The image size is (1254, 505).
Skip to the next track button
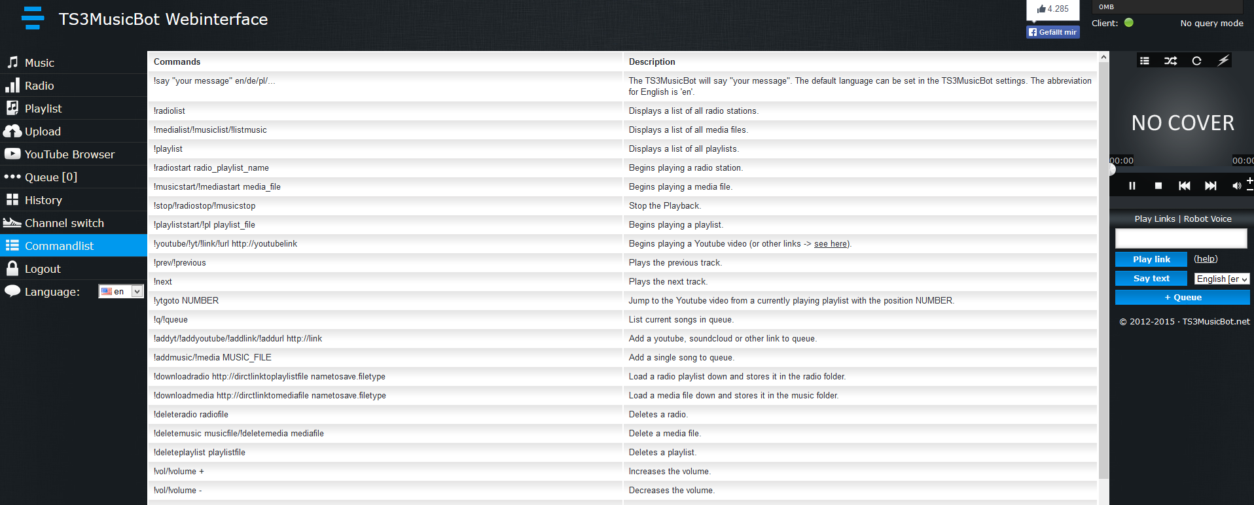pos(1211,186)
